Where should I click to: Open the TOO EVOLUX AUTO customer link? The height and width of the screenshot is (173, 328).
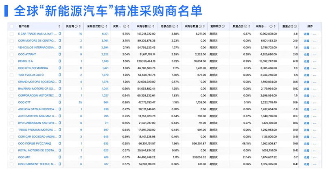click(32, 75)
